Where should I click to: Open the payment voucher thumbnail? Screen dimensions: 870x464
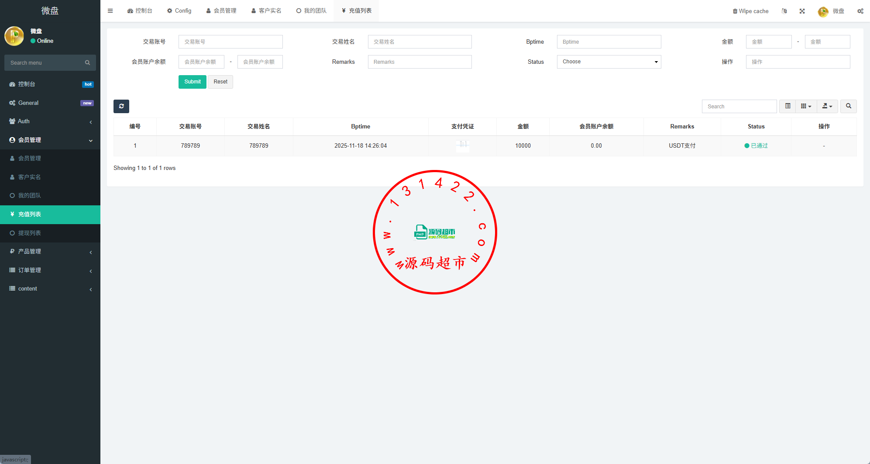coord(463,145)
